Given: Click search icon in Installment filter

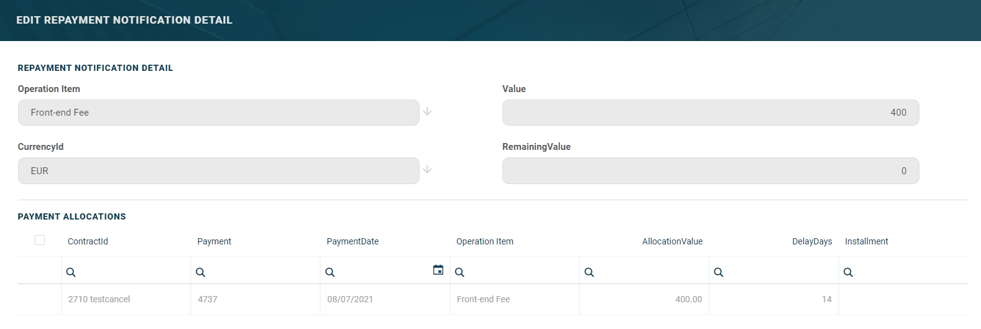Looking at the screenshot, I should tap(848, 272).
